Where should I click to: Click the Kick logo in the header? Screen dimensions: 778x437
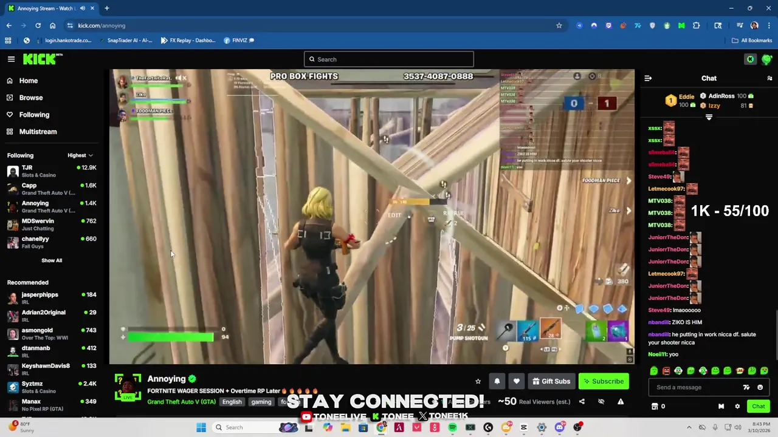[43, 59]
